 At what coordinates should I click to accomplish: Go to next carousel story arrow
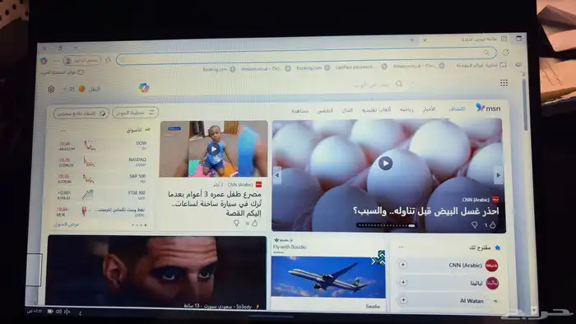pyautogui.click(x=498, y=175)
